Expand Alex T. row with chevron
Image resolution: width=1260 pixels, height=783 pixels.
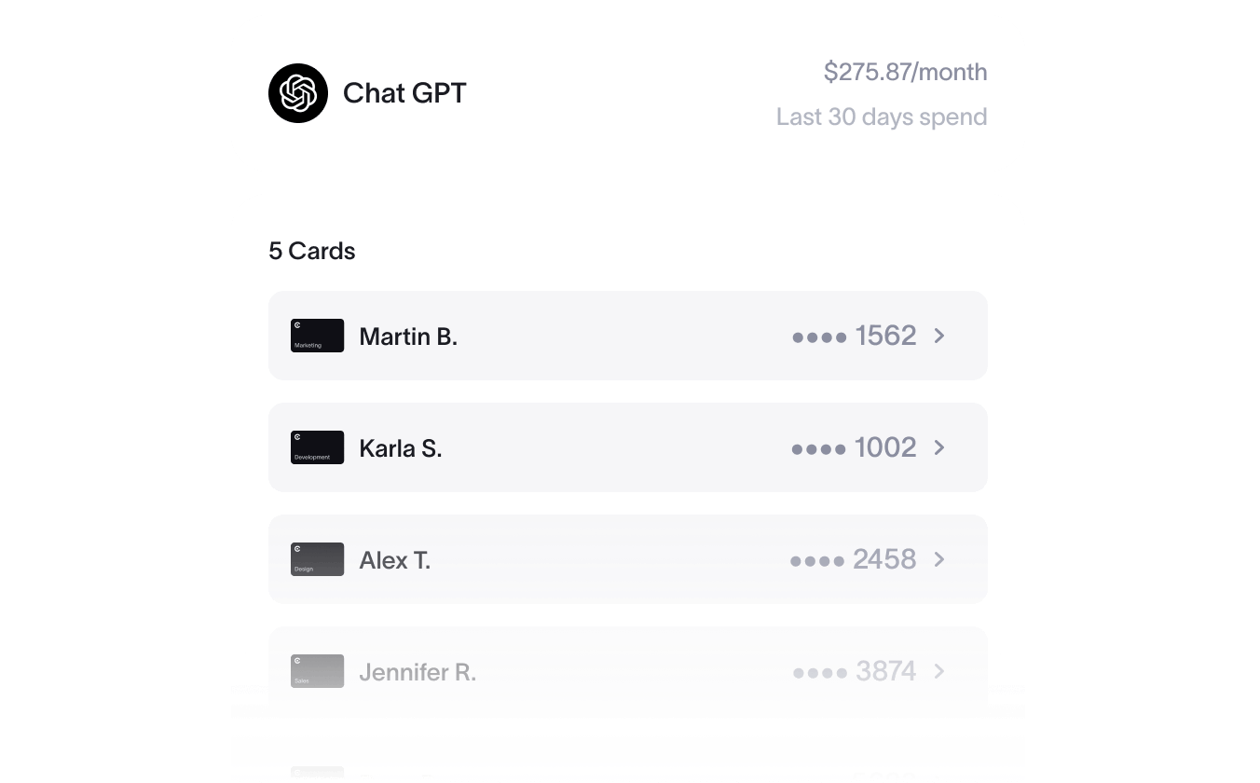coord(939,559)
